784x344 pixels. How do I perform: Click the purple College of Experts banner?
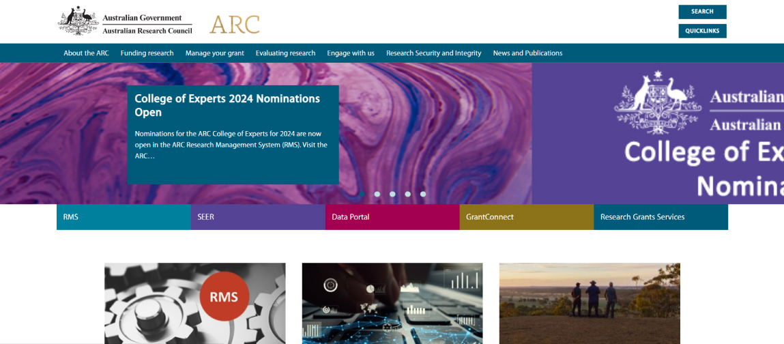(658, 134)
